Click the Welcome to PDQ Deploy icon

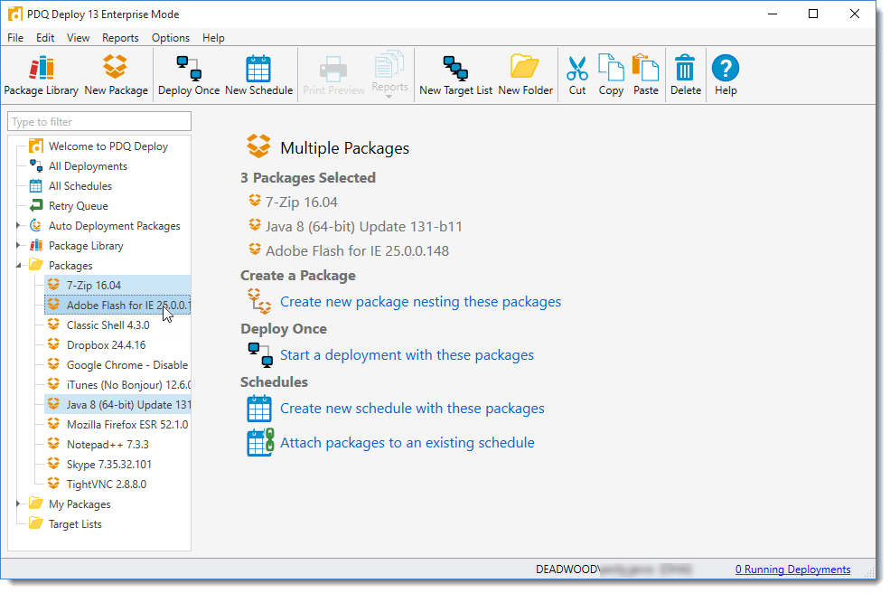pyautogui.click(x=36, y=146)
